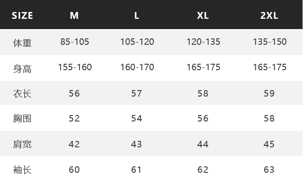Click the 105-120 weight cell
The width and height of the screenshot is (303, 182).
click(137, 42)
